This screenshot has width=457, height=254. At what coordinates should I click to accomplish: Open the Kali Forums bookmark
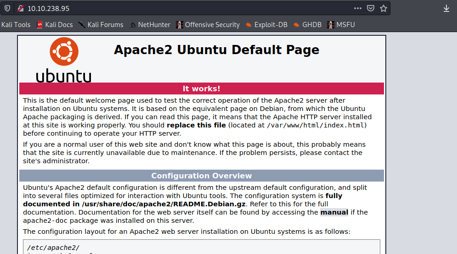point(101,25)
